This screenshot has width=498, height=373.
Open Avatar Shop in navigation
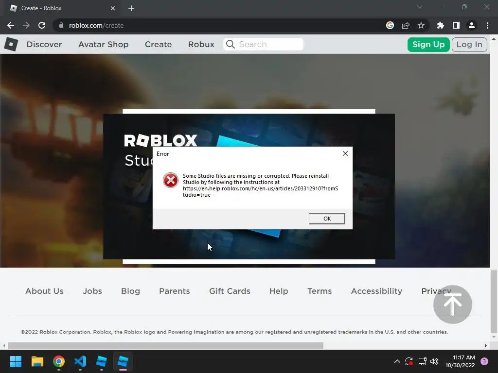[x=104, y=44]
